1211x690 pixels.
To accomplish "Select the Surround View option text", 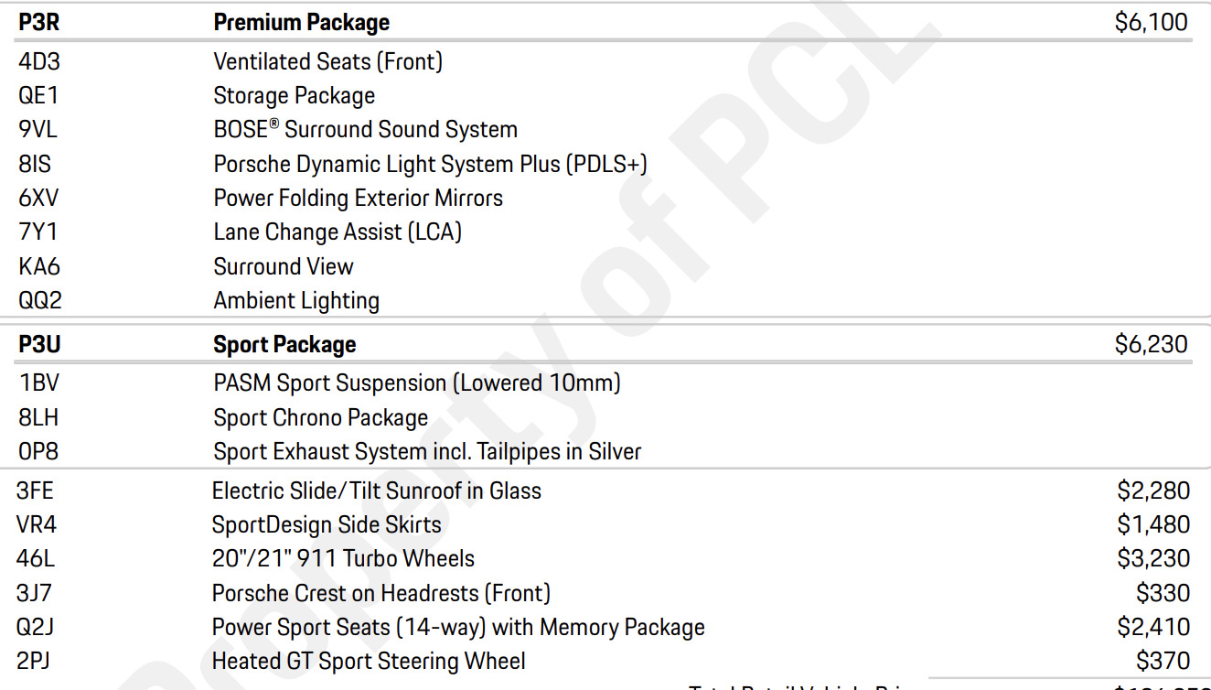I will (284, 266).
